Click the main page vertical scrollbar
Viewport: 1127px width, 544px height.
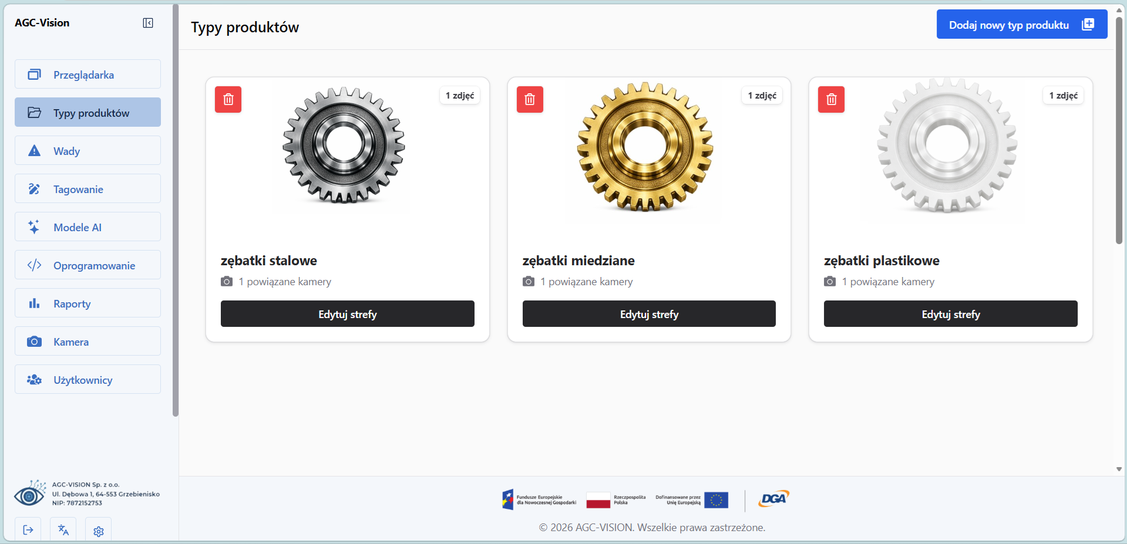(x=1119, y=129)
